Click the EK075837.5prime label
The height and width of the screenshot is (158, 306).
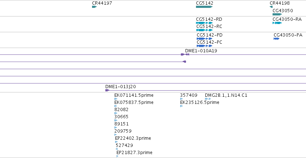[x=134, y=102]
